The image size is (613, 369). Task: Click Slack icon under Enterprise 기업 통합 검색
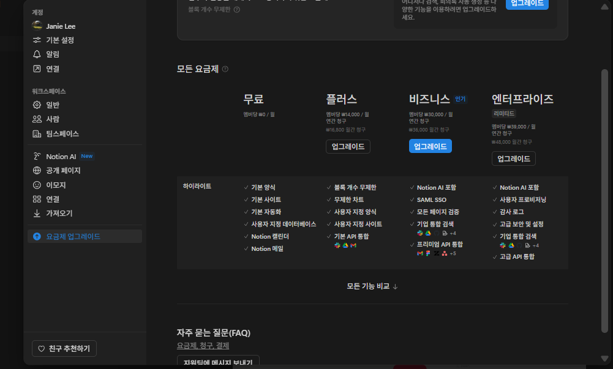coord(503,245)
